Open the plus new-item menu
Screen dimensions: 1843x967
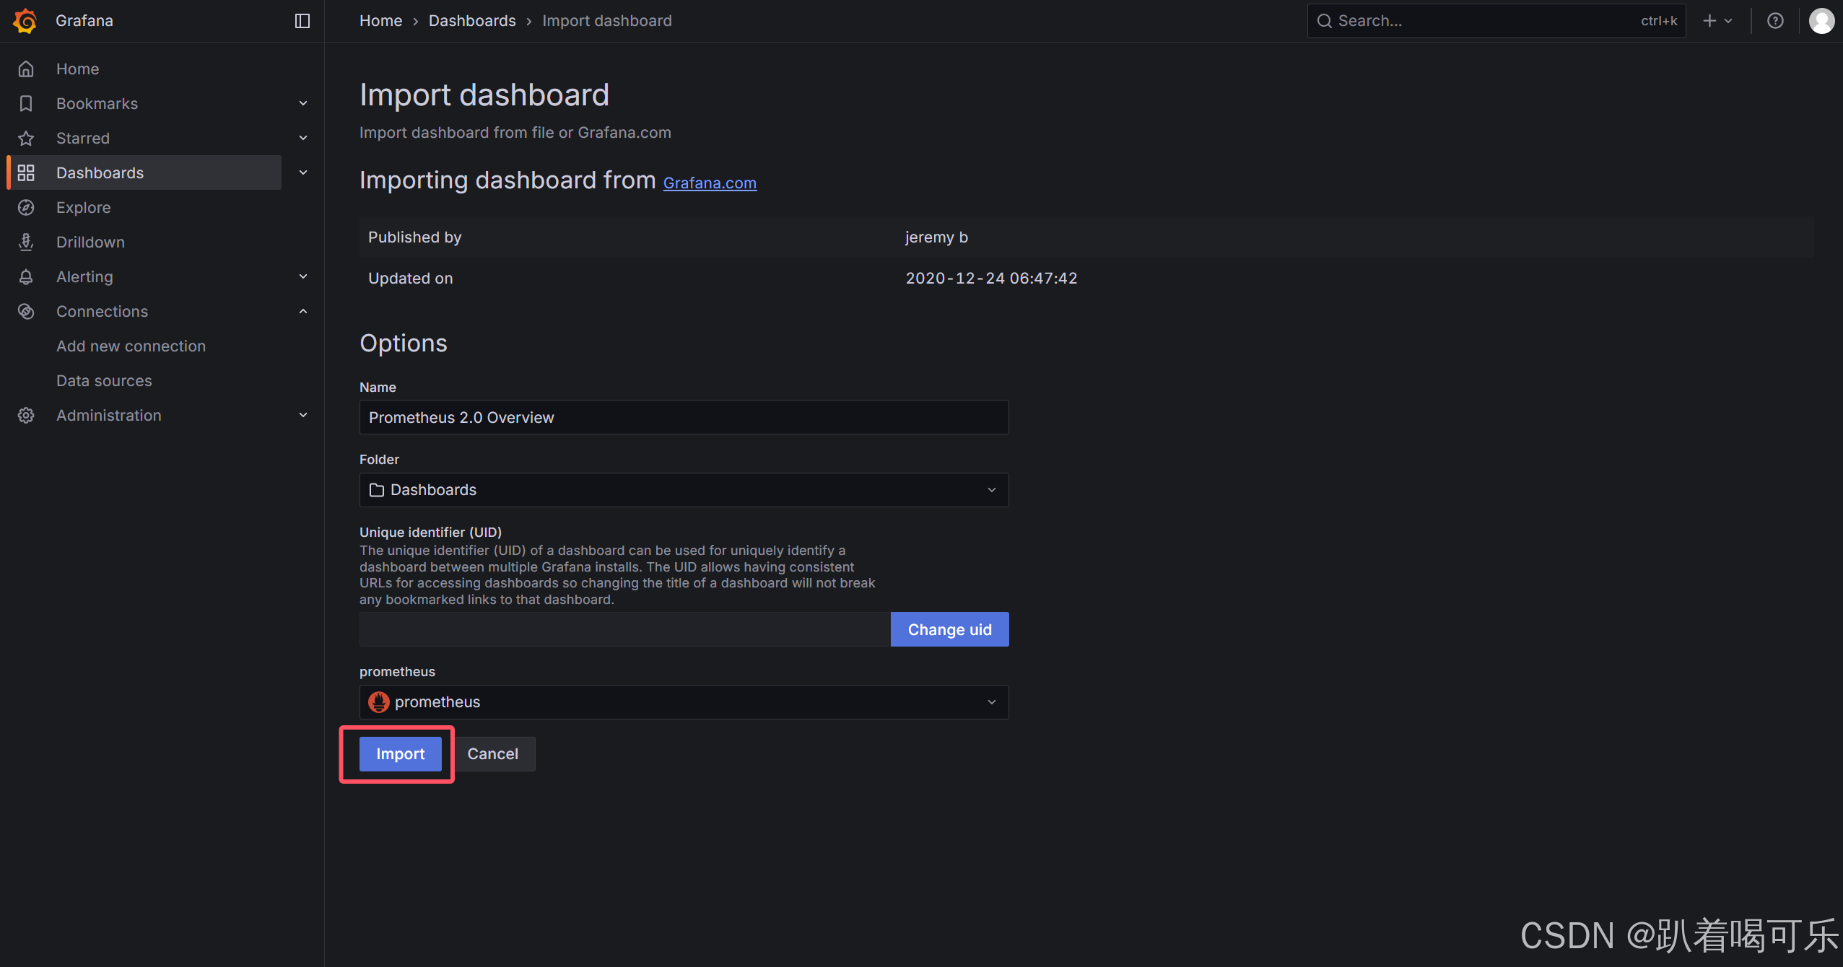pos(1717,21)
